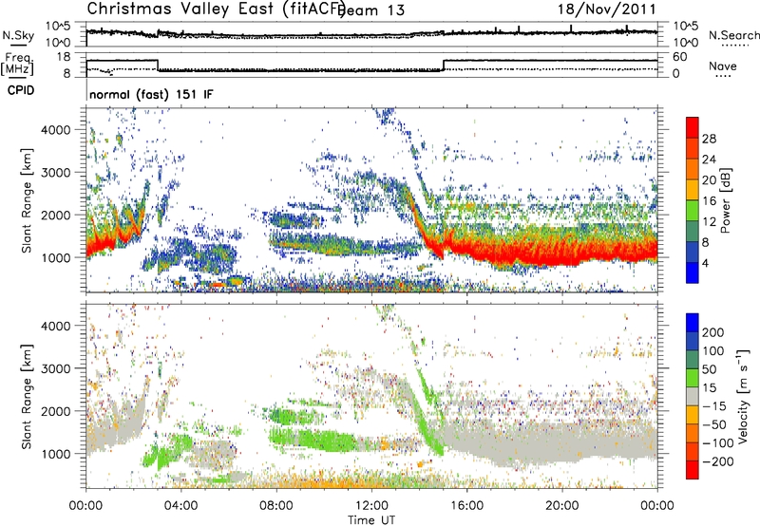Click the '28' tick on the Power scale
This screenshot has width=760, height=526.
709,139
